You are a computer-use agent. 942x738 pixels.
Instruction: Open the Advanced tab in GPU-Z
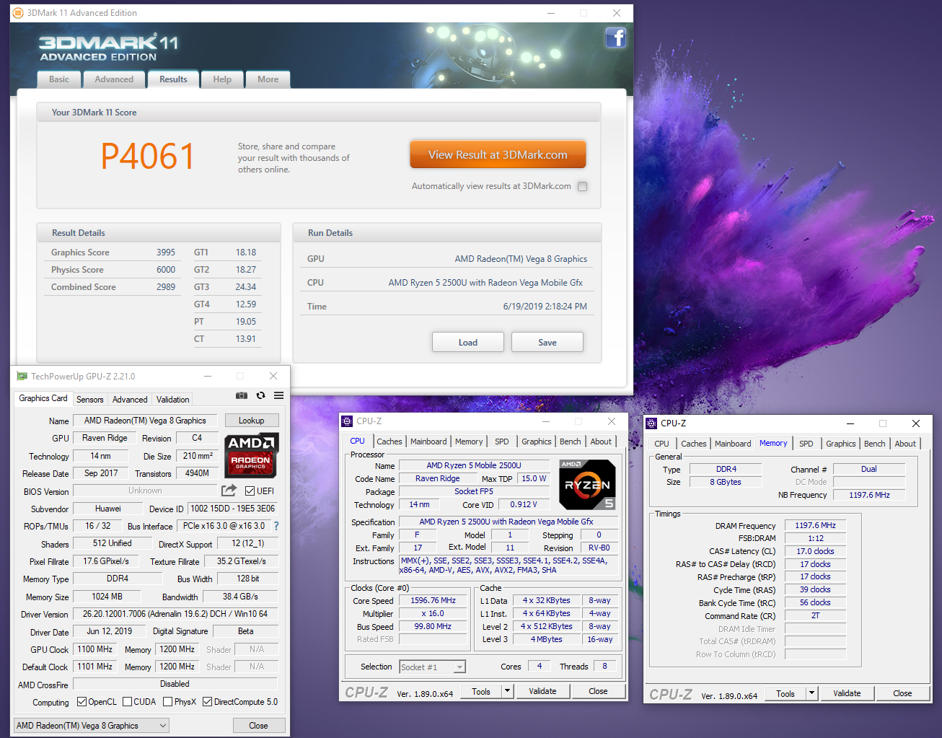[x=130, y=400]
